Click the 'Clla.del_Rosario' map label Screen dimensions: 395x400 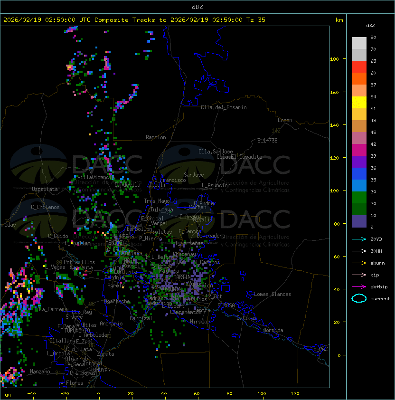click(224, 107)
